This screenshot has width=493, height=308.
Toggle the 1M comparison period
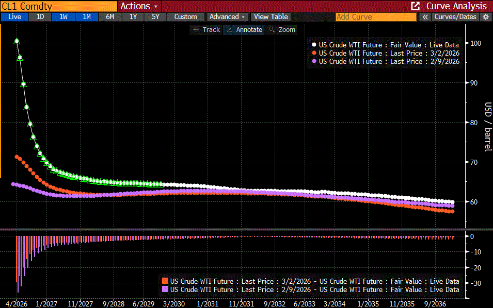87,16
